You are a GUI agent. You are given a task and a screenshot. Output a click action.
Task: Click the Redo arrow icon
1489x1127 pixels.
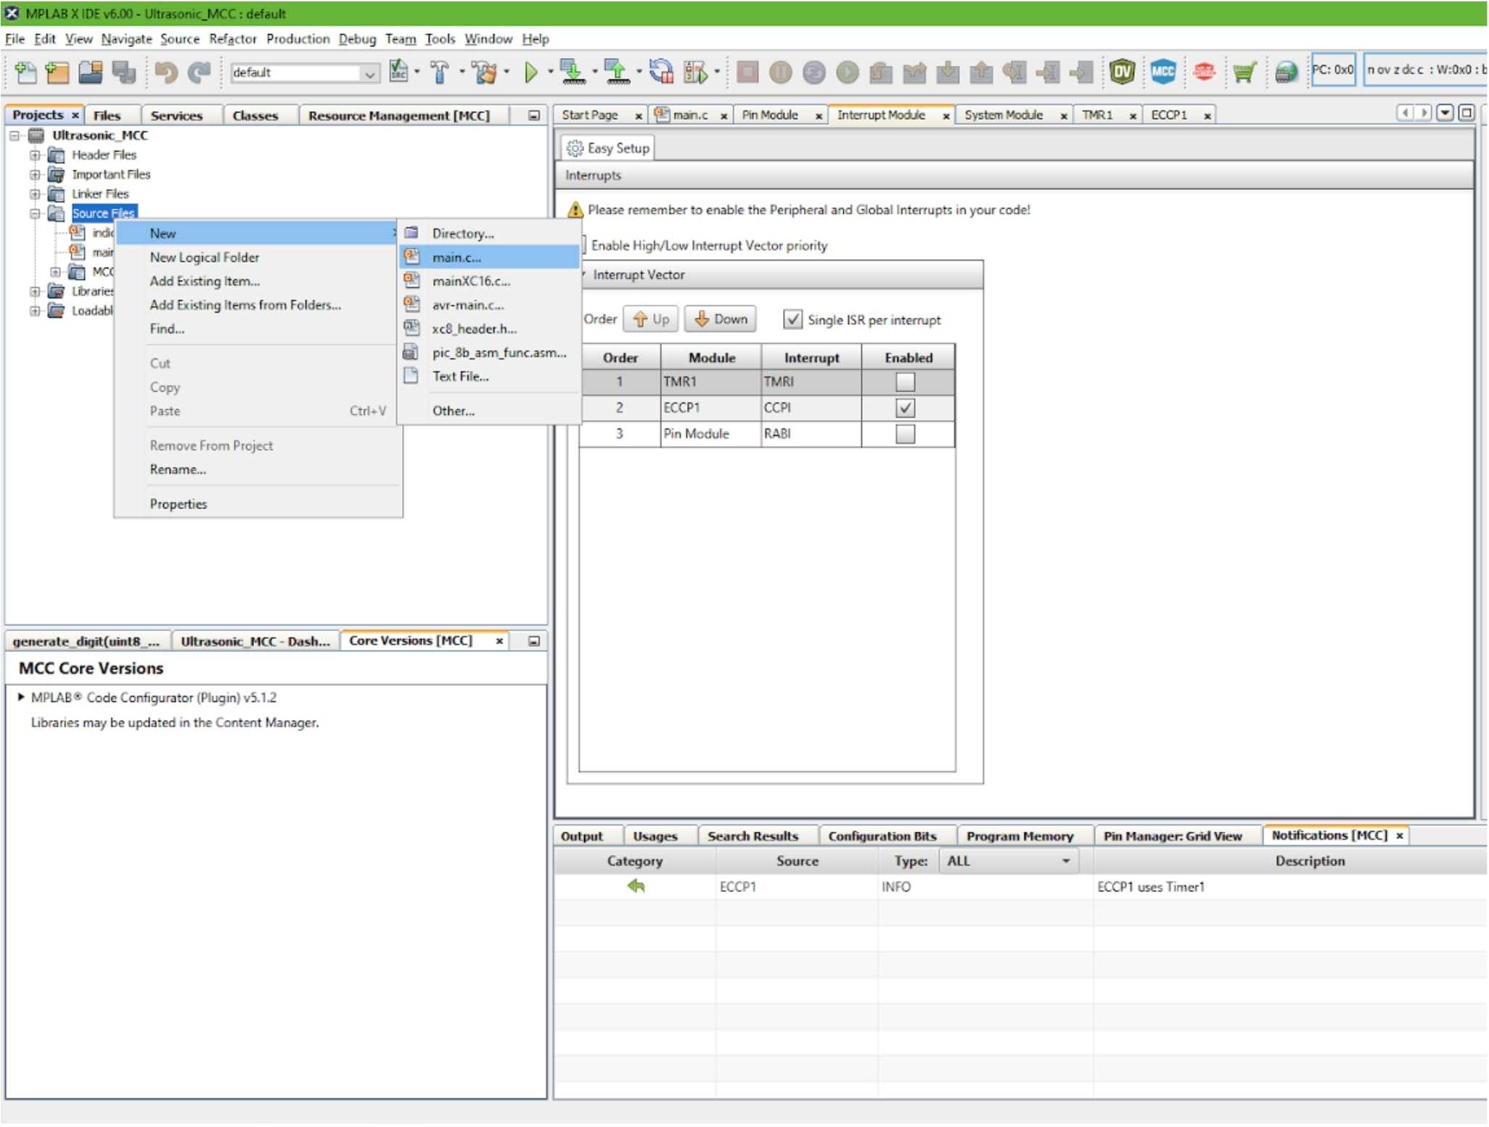click(x=199, y=72)
